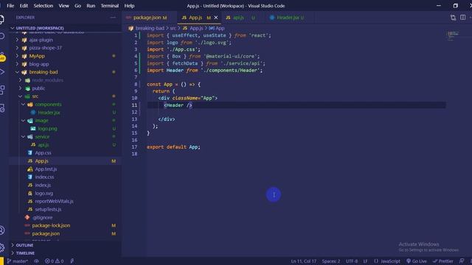Click the editor minimap preview

point(453,35)
